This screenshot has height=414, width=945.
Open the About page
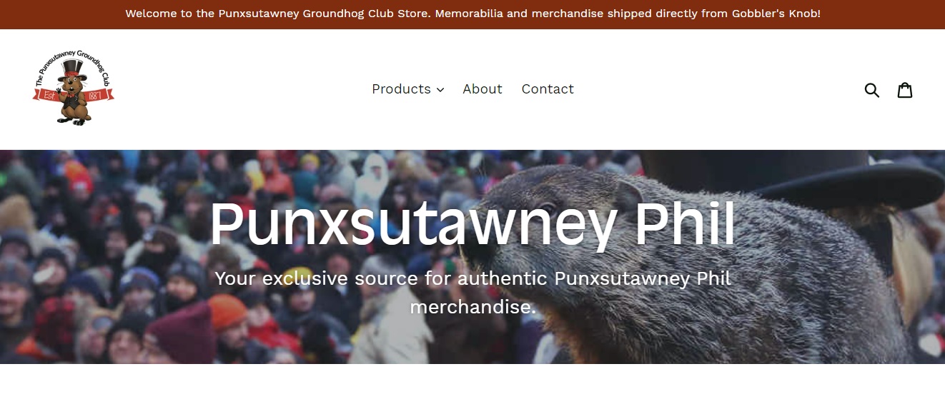[x=483, y=89]
